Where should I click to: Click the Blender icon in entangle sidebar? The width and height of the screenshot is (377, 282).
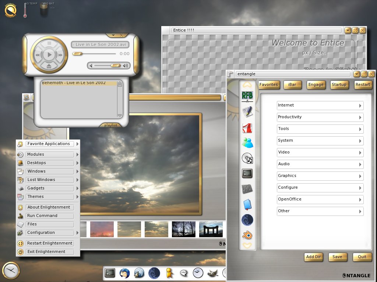(x=247, y=235)
